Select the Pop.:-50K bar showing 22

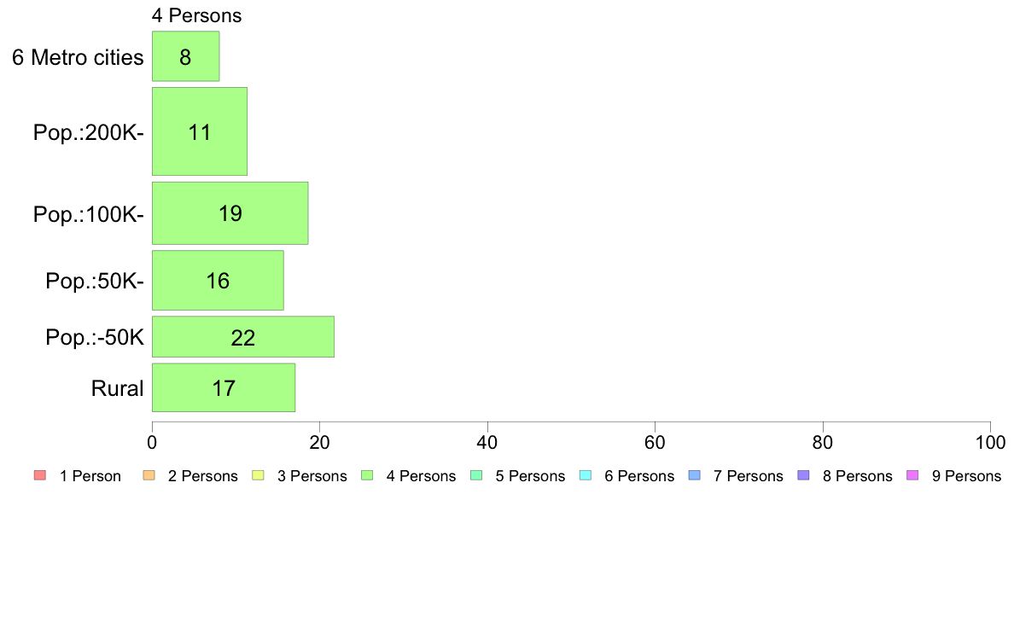coord(243,336)
